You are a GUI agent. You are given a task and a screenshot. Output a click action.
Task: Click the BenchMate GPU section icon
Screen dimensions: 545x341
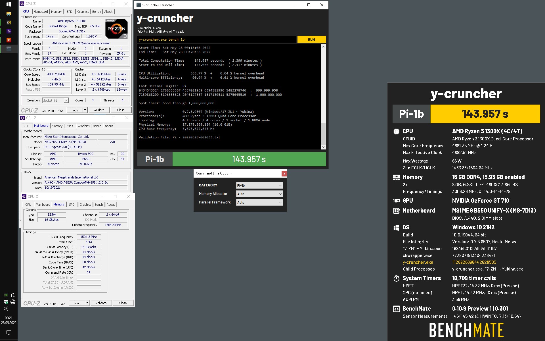tap(396, 201)
